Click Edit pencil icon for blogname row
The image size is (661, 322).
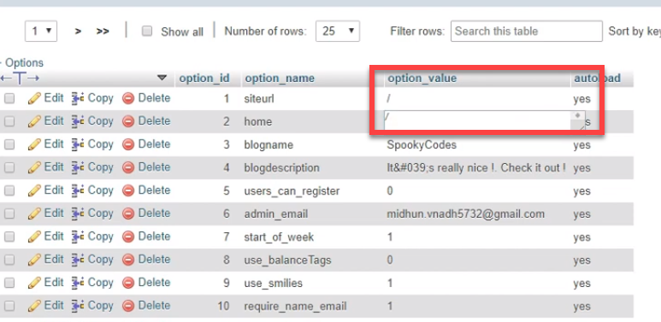pyautogui.click(x=34, y=144)
